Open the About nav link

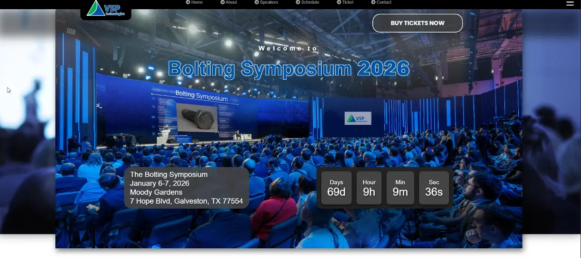tap(228, 2)
